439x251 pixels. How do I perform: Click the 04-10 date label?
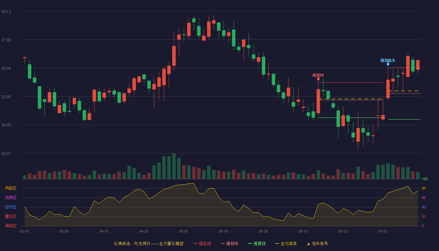coord(104,231)
